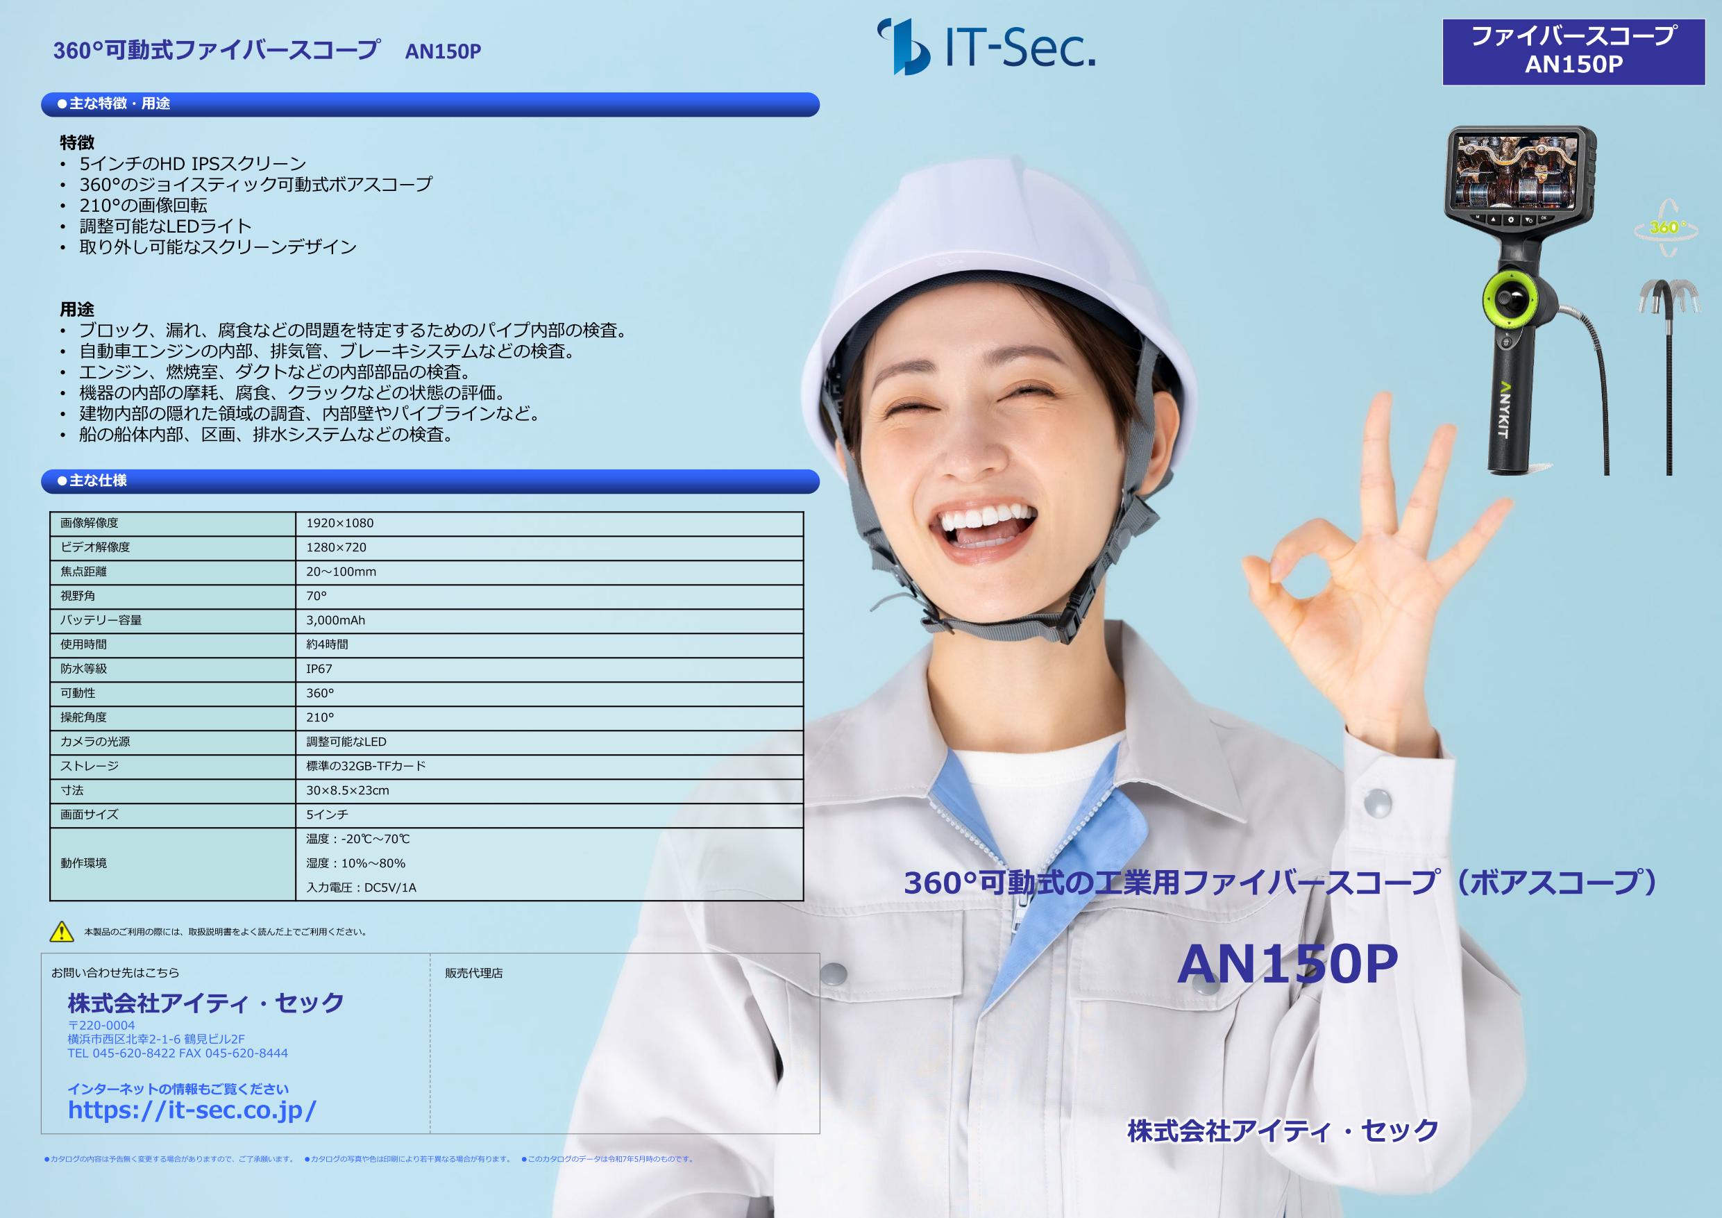This screenshot has width=1722, height=1218.
Task: Click the green joystick ring on the handle
Action: pos(1511,301)
